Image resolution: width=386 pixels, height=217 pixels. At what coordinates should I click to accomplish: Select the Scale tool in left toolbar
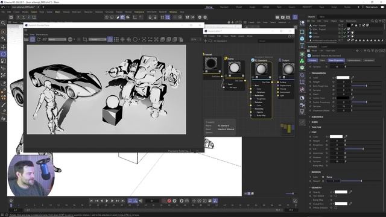pos(4,61)
